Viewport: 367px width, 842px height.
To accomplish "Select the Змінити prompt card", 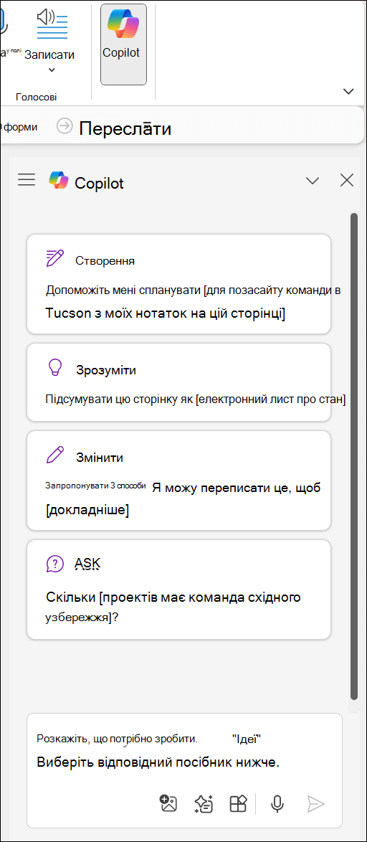I will point(178,481).
